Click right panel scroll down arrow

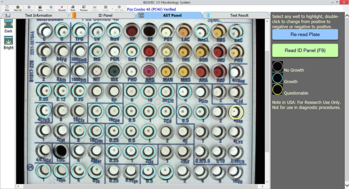click(347, 186)
